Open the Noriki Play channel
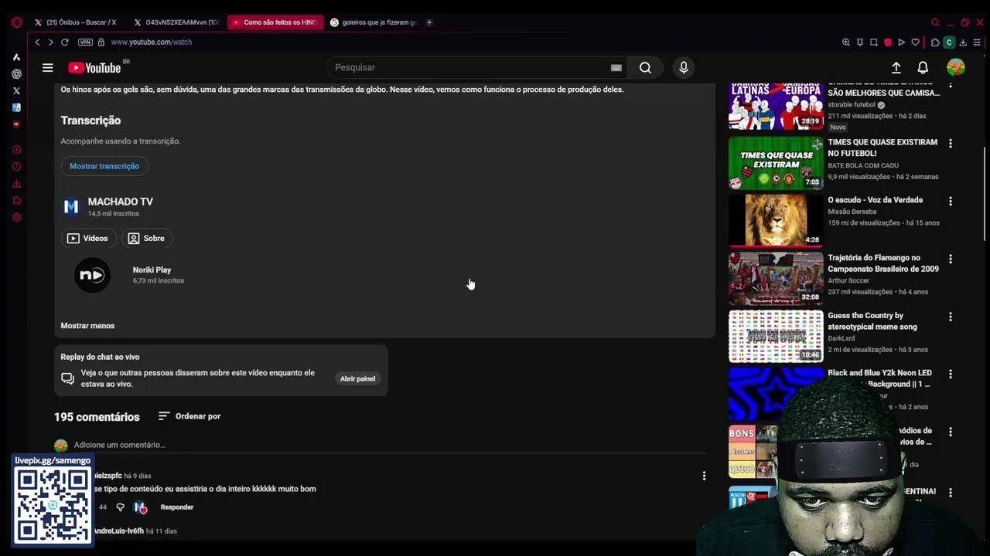Screen dimensions: 990x556 click(x=152, y=270)
